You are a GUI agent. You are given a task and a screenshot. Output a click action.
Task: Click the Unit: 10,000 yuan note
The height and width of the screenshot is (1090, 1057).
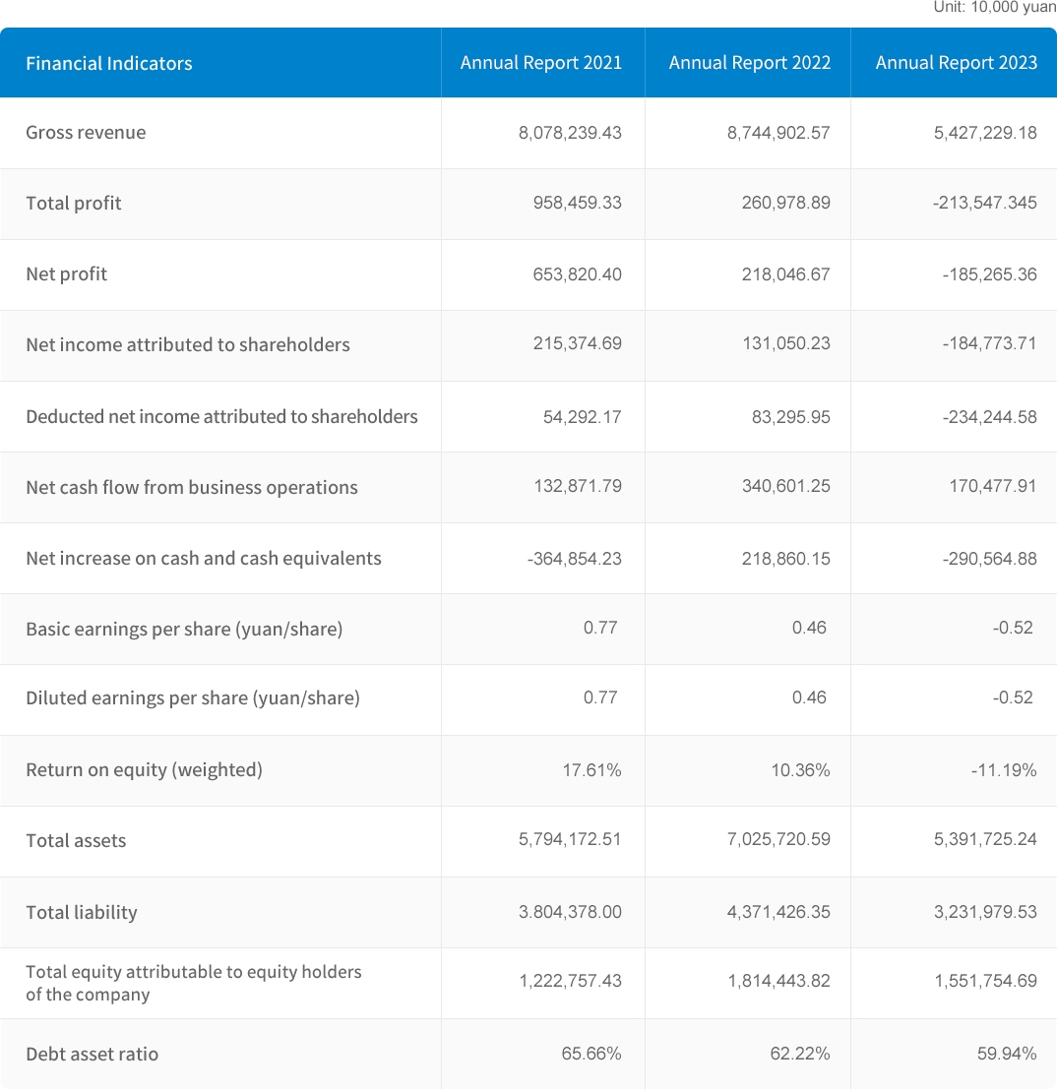[x=994, y=8]
